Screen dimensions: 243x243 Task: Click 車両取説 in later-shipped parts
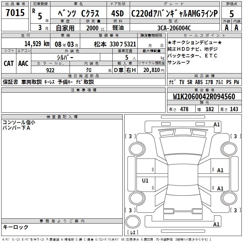point(32,82)
